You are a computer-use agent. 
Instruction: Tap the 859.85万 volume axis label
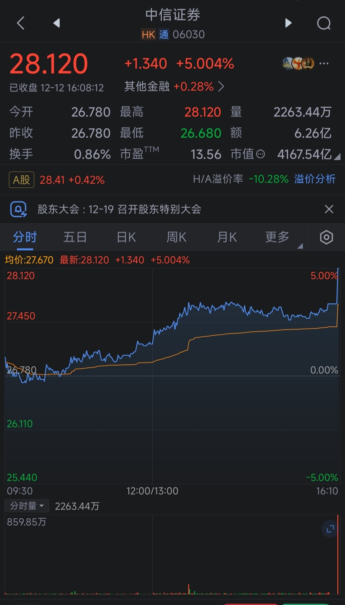click(x=27, y=522)
